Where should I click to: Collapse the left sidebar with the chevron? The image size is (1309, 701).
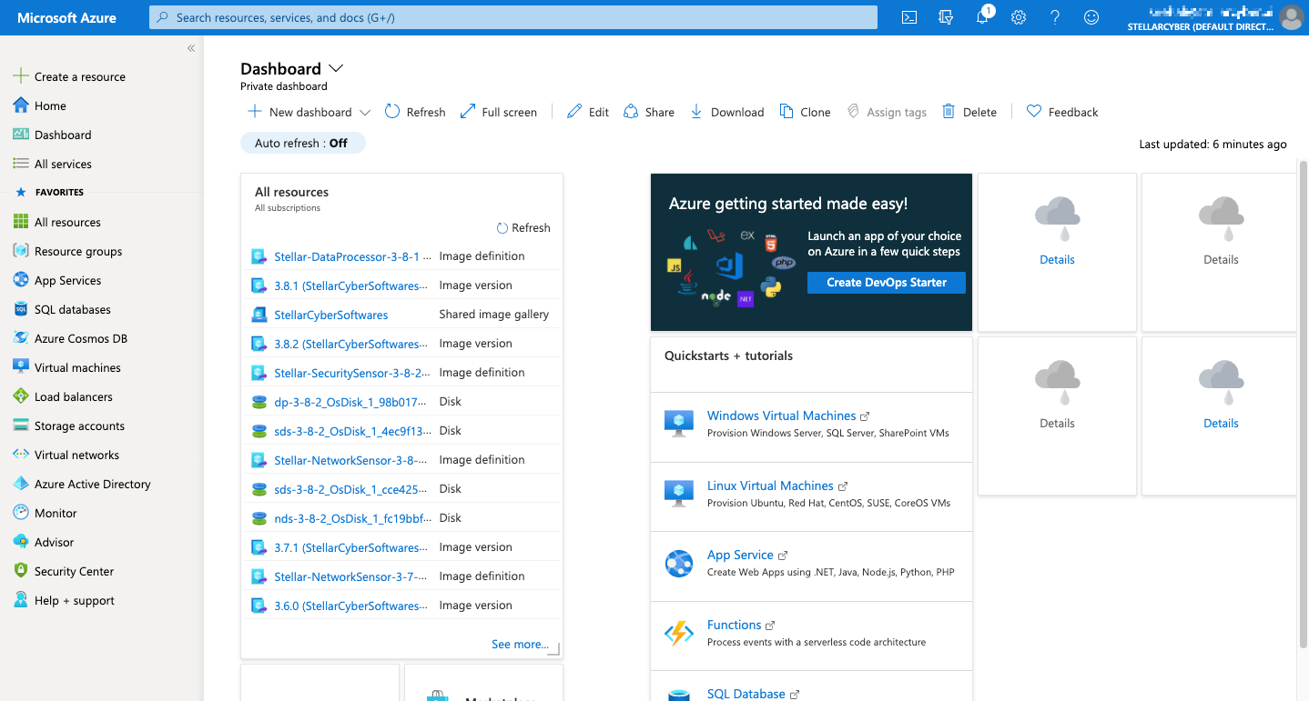tap(191, 48)
